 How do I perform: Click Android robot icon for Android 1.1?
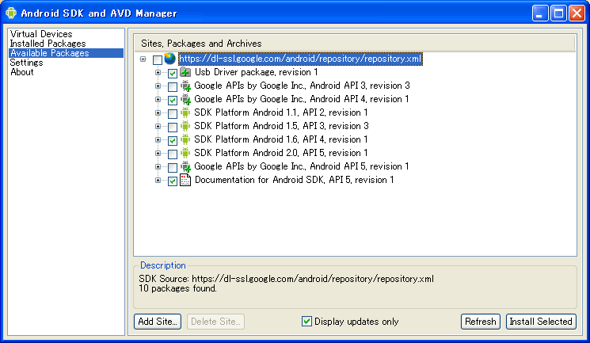click(185, 112)
